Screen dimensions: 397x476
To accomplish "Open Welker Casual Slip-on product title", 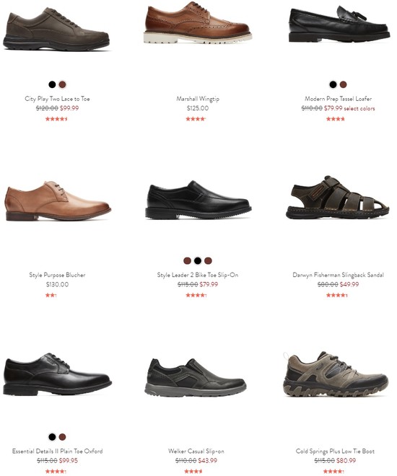I will (x=196, y=451).
